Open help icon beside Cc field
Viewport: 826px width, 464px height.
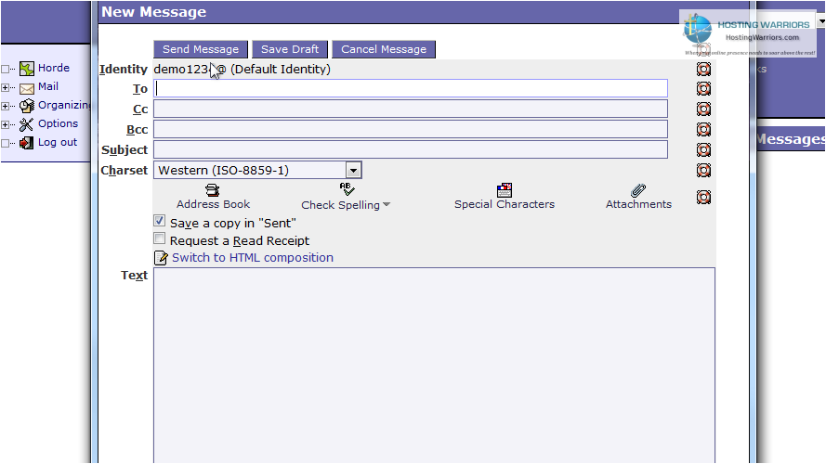(703, 109)
